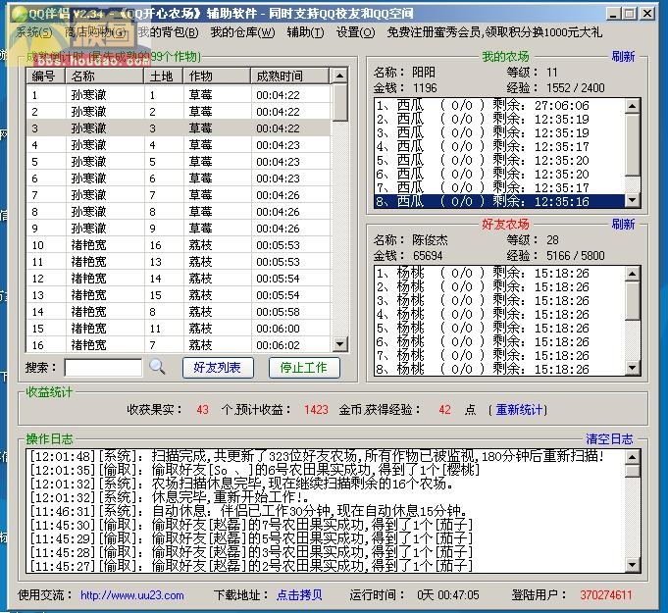
Task: Click the login user 370274611
Action: coord(606,594)
